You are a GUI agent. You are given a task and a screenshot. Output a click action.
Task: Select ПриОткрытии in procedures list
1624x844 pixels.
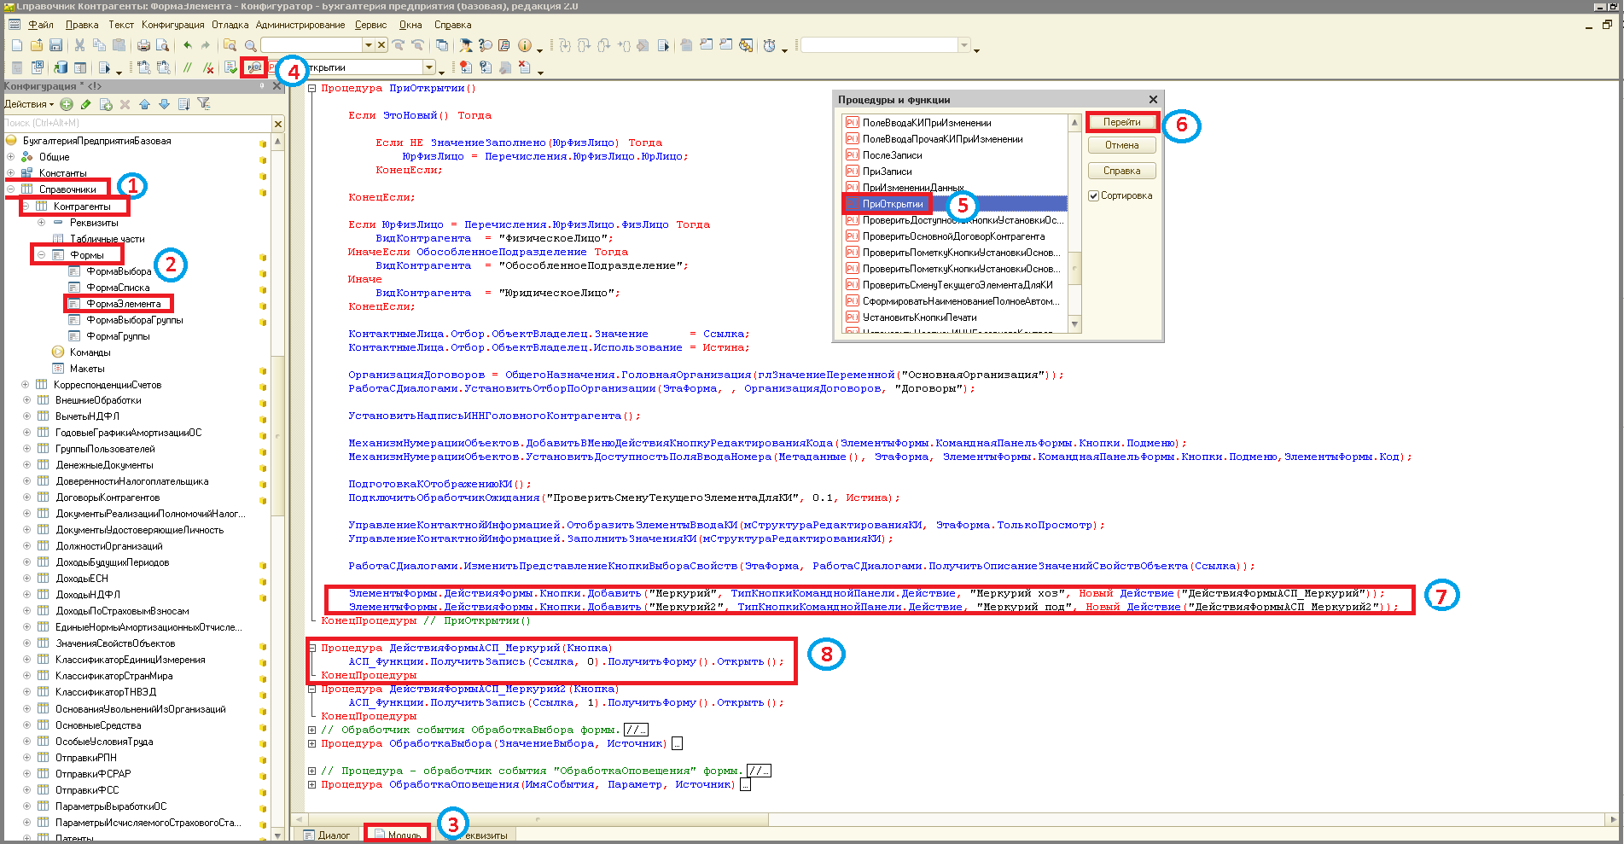click(x=893, y=204)
